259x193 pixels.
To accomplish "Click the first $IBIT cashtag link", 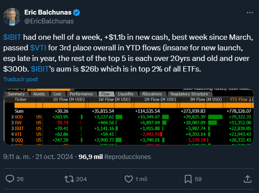I will click(12, 37).
